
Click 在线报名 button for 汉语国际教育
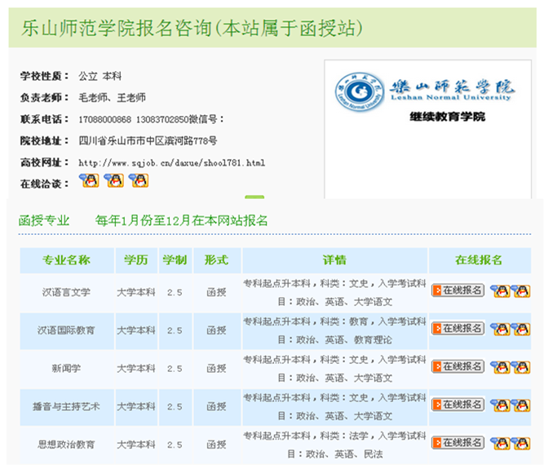tap(458, 329)
